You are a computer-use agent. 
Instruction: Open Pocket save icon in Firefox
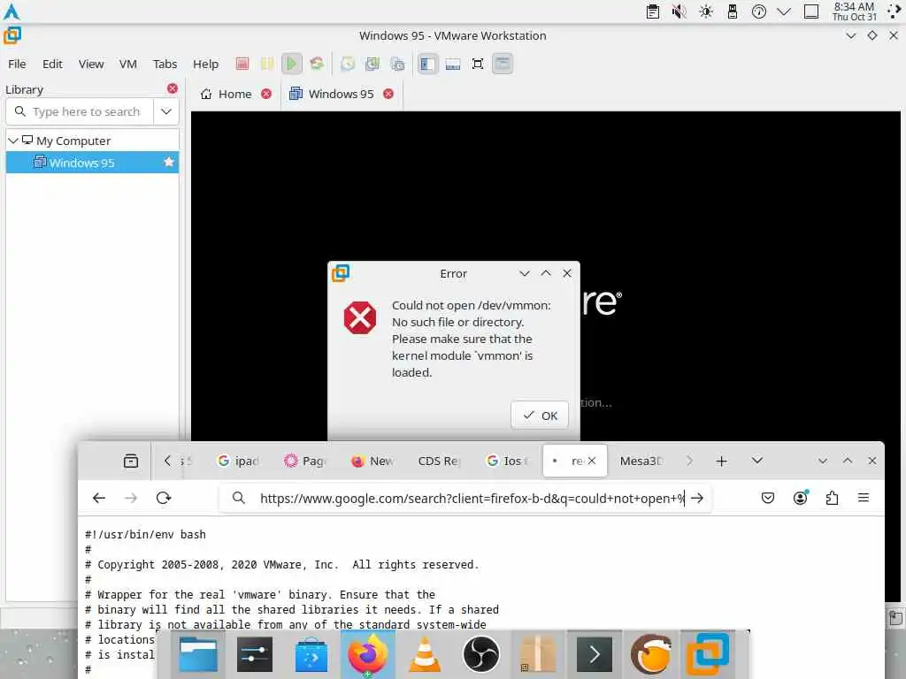click(x=767, y=498)
